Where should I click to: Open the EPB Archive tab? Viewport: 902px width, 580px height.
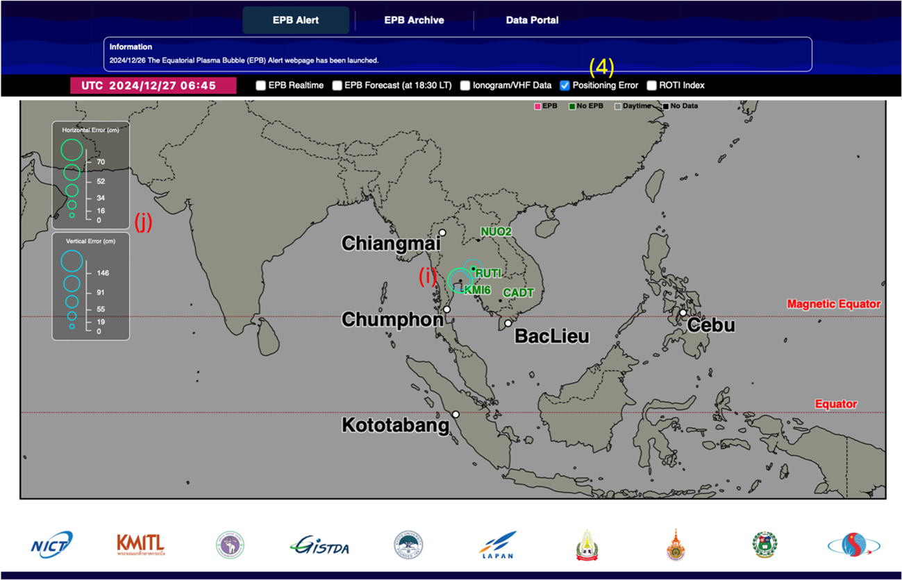click(x=414, y=20)
